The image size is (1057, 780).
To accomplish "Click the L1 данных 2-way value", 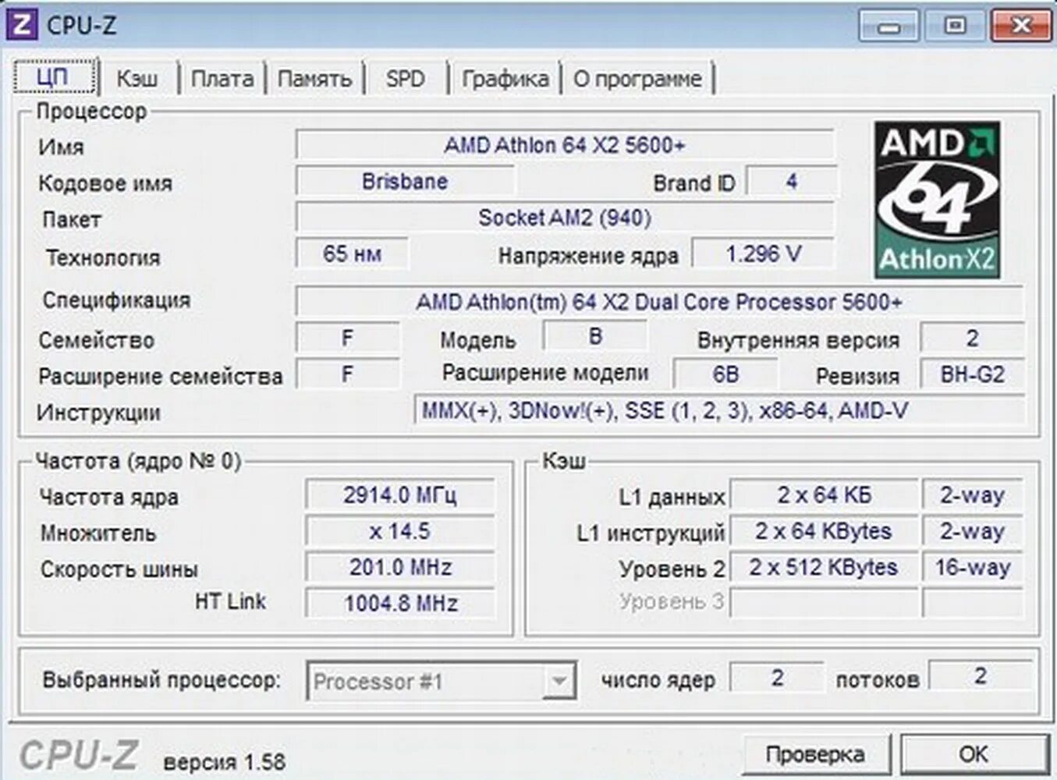I will [973, 495].
